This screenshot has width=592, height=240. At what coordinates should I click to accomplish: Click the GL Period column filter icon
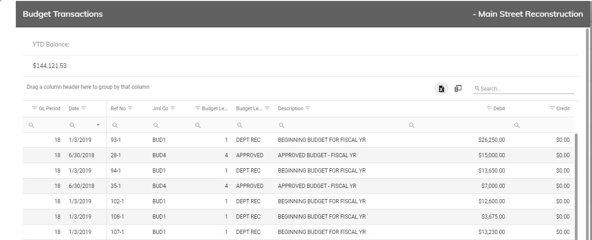click(x=34, y=108)
